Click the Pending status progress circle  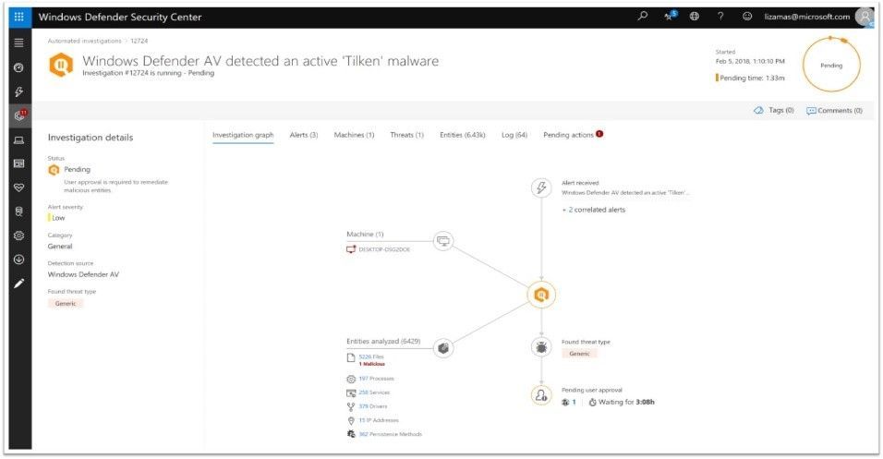(x=831, y=65)
